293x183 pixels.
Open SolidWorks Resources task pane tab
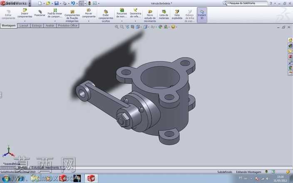290,40
